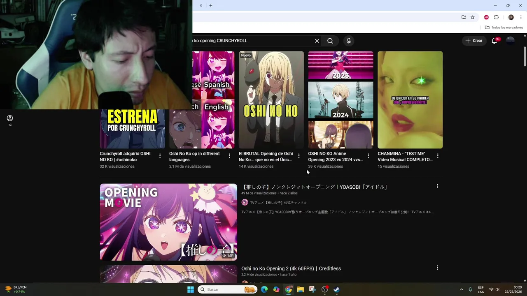
Task: Open Chrome from taskbar
Action: tap(289, 289)
